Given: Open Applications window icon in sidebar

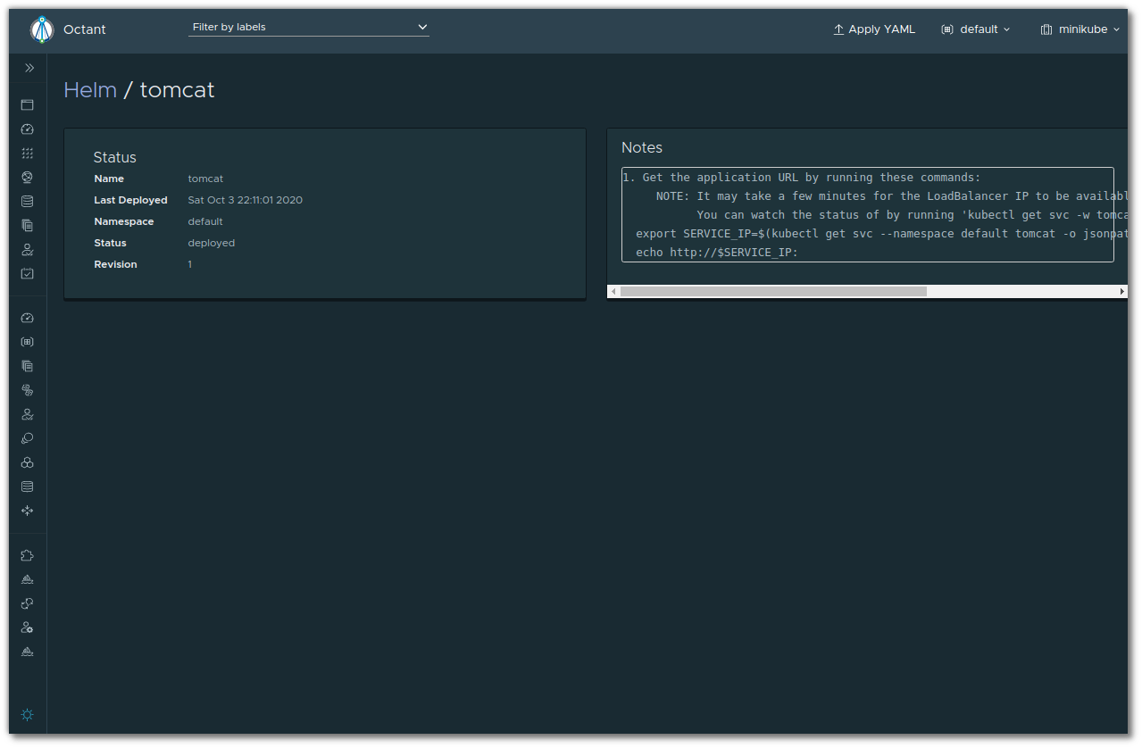Looking at the screenshot, I should [28, 105].
